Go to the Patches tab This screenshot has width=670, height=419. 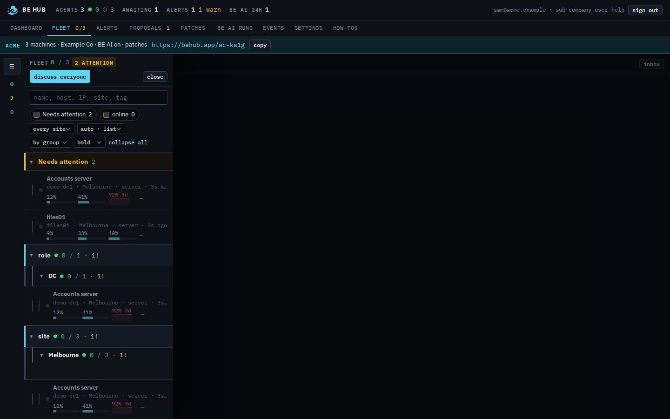(x=193, y=28)
